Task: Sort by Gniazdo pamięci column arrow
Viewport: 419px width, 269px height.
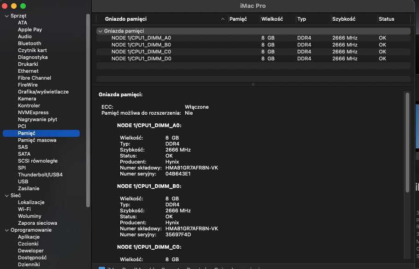Action: (223, 19)
